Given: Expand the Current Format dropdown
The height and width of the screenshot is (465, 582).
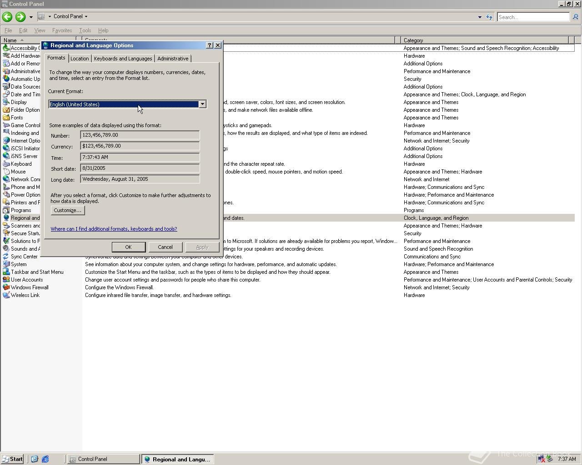Looking at the screenshot, I should 202,104.
